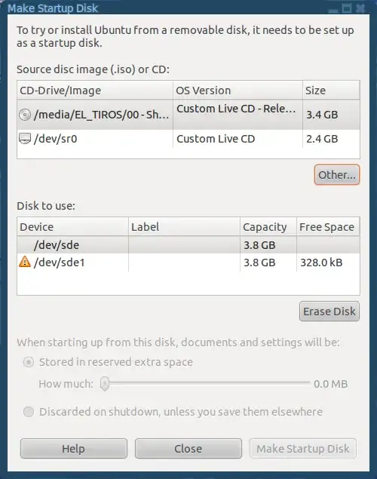Click the 'How much' persistence slider handle
The width and height of the screenshot is (377, 479).
tap(105, 384)
